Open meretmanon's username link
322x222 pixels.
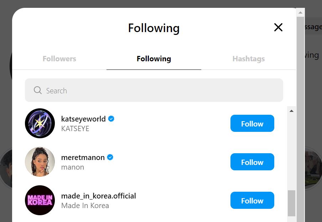(82, 157)
